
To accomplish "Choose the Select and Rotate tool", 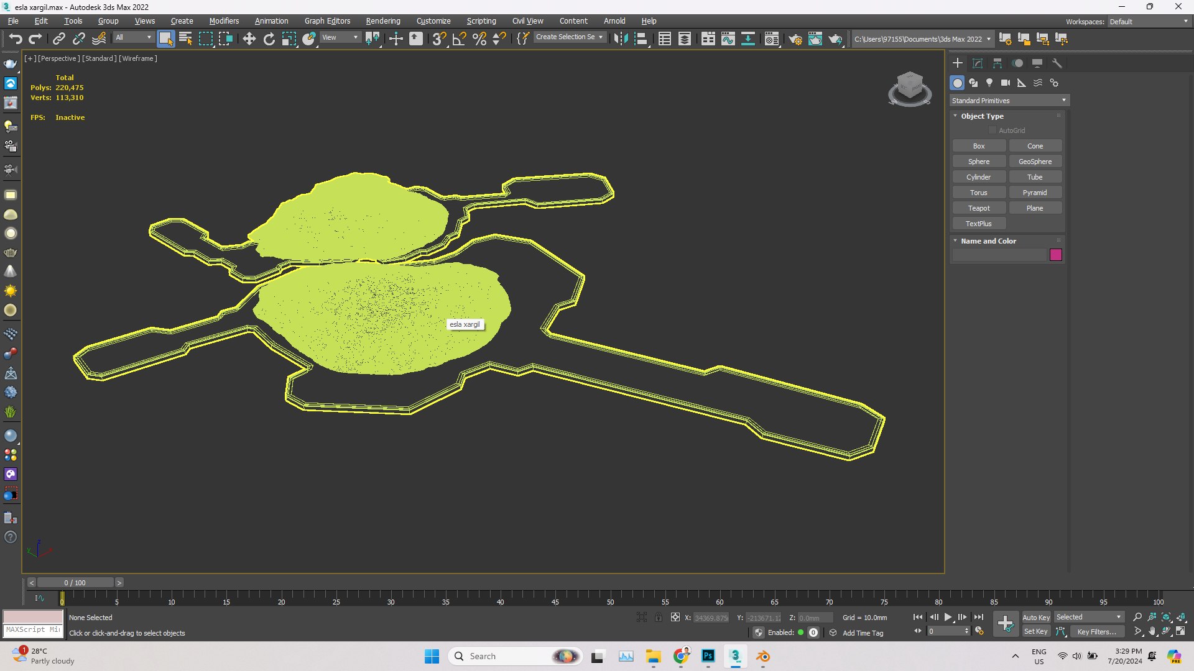I will 269,39.
